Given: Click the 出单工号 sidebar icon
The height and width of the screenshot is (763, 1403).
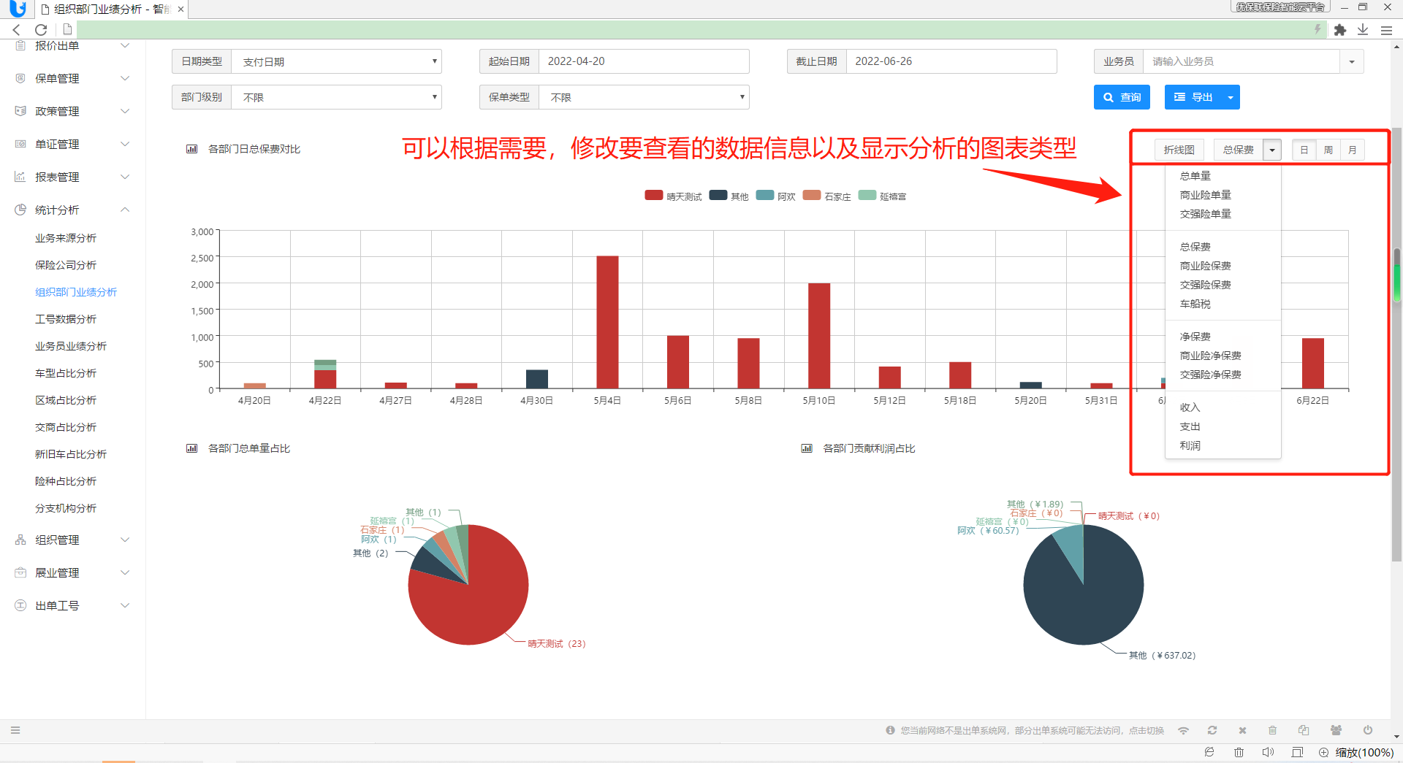Looking at the screenshot, I should click(x=20, y=605).
